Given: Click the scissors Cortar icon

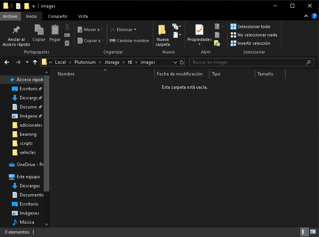Looking at the screenshot, I should point(67,27).
